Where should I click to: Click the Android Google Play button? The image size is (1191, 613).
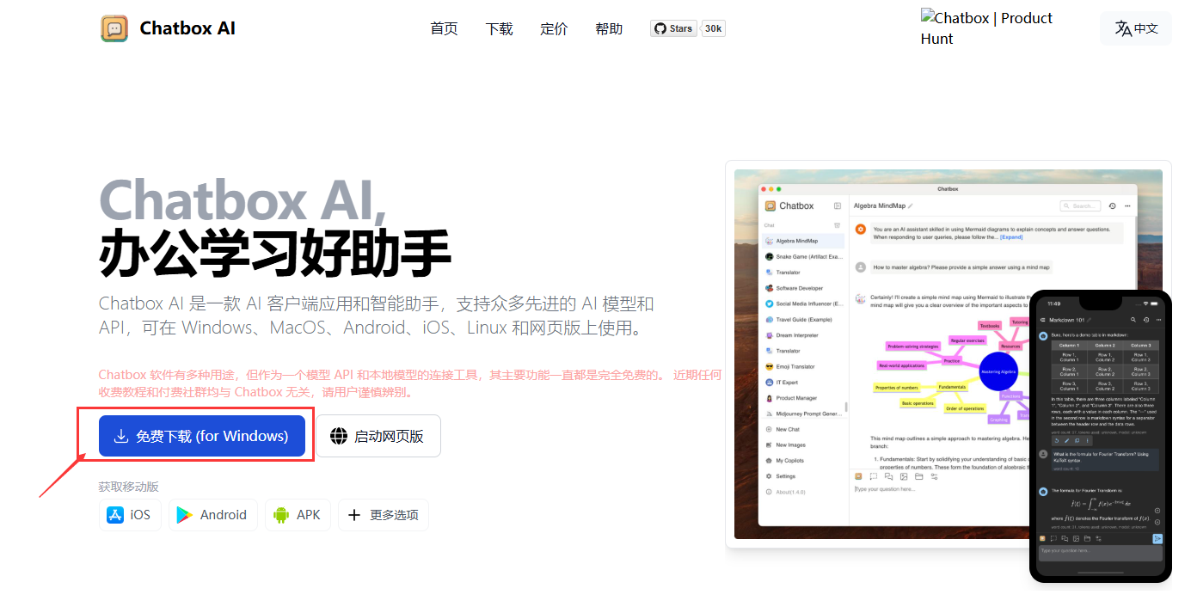click(212, 515)
